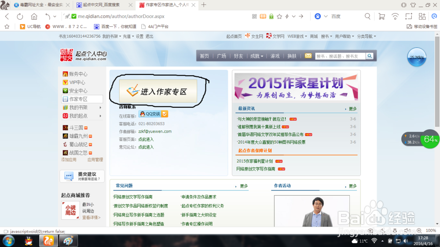440x247 pixels.
Task: Open the author activity video thumbnail
Action: click(x=312, y=211)
